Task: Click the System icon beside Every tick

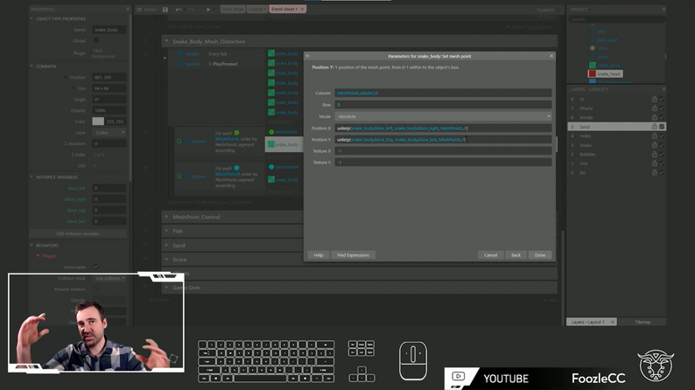Action: [x=181, y=54]
